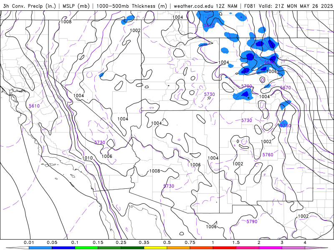Click the purple 5790 thickness label
This screenshot has width=334, height=250.
point(252,222)
